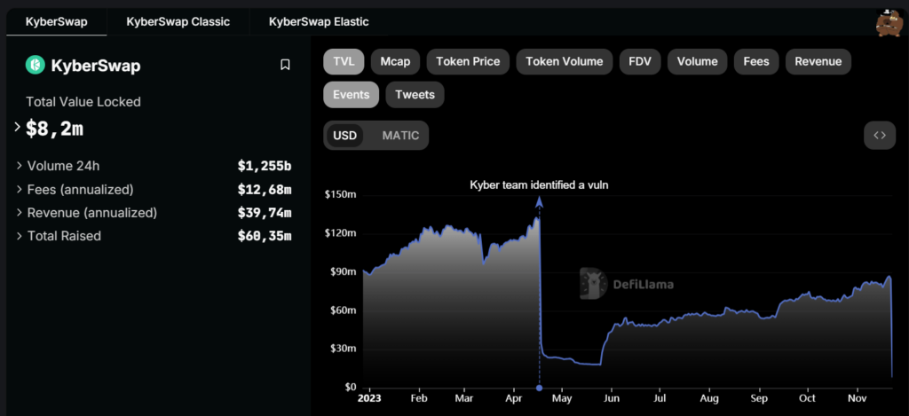909x416 pixels.
Task: Click the $12,68m fees value
Action: tap(265, 190)
